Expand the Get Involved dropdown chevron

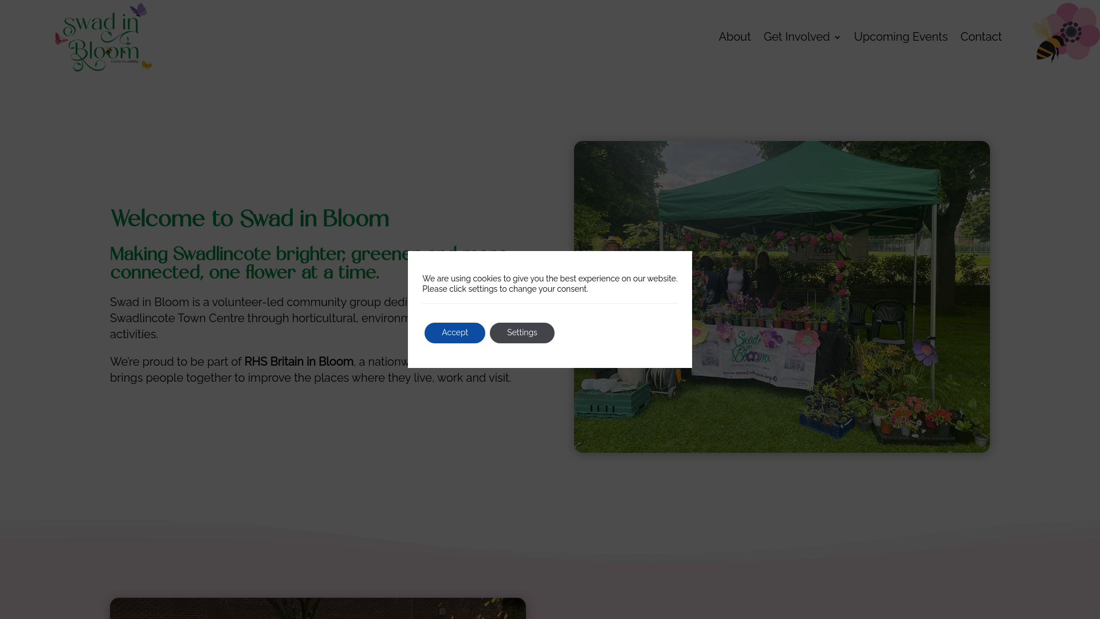point(837,37)
